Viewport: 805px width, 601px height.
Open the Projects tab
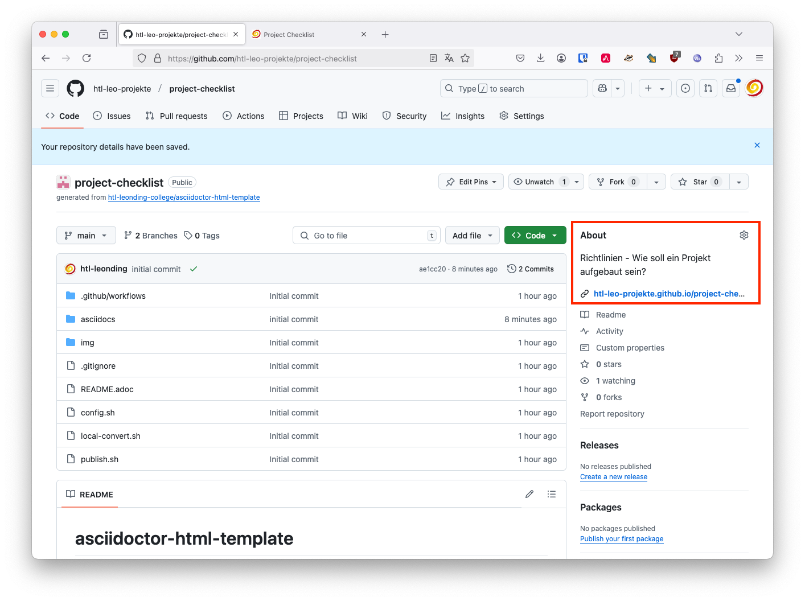point(301,116)
